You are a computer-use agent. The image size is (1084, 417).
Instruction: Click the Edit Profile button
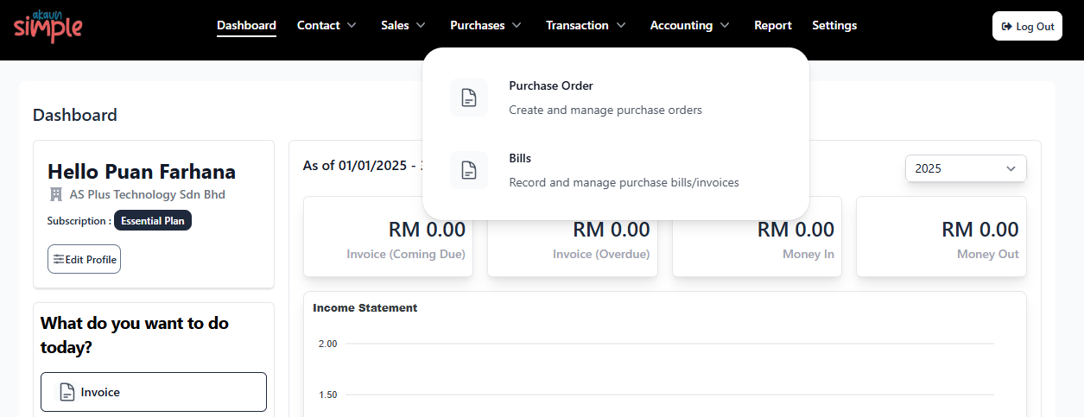tap(84, 259)
